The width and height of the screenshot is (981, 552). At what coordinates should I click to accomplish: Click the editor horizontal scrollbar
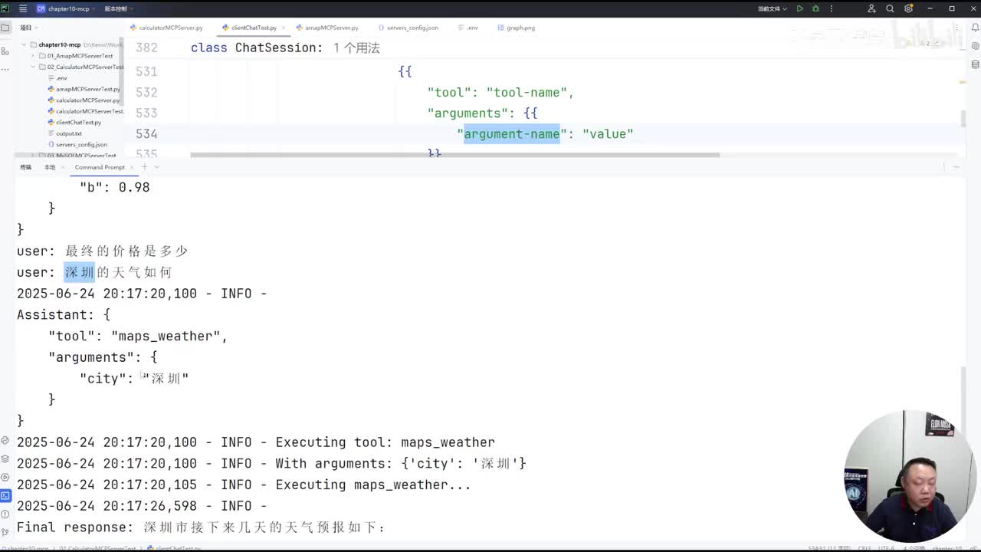click(x=454, y=155)
